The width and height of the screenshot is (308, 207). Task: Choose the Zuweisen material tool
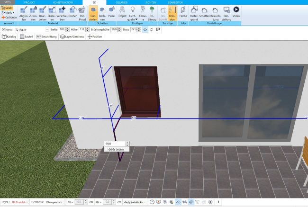(33, 13)
